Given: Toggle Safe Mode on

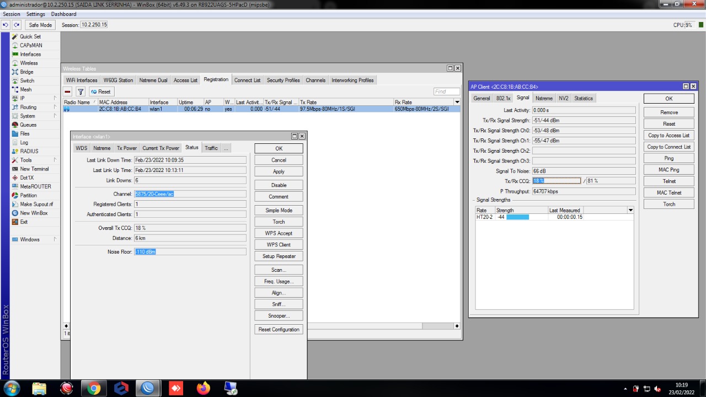Looking at the screenshot, I should (x=40, y=25).
